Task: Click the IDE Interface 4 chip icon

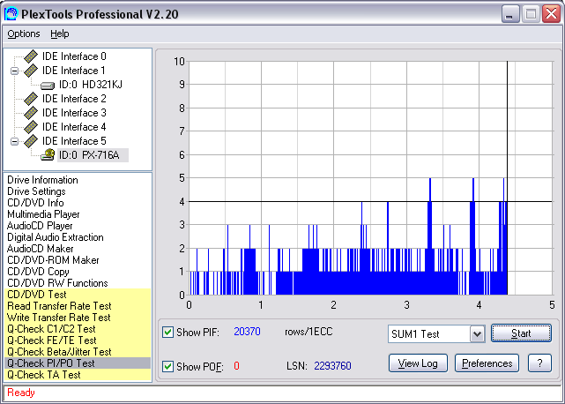Action: [31, 127]
